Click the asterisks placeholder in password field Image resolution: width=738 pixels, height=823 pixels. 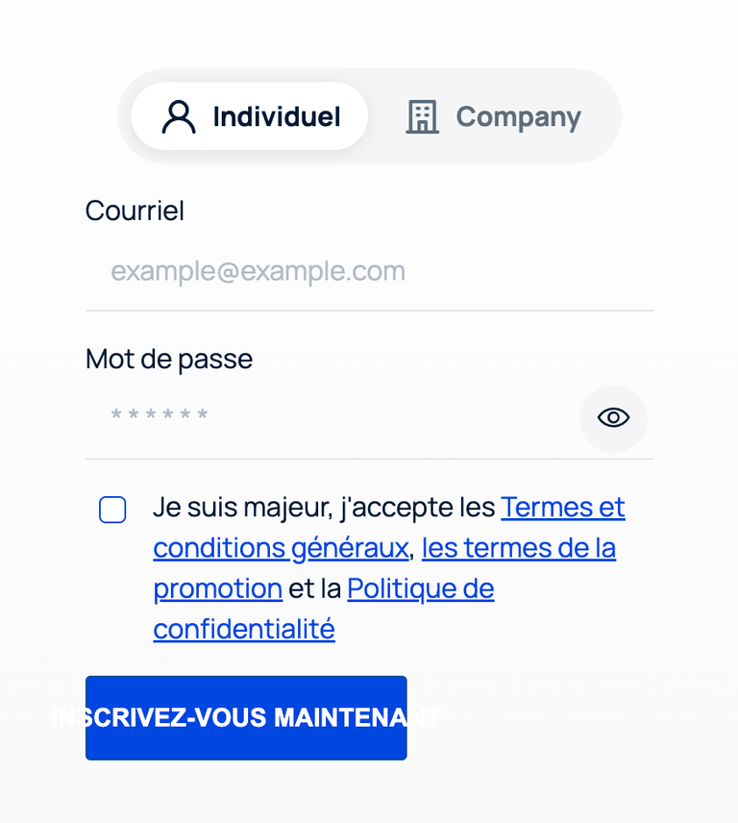click(160, 416)
